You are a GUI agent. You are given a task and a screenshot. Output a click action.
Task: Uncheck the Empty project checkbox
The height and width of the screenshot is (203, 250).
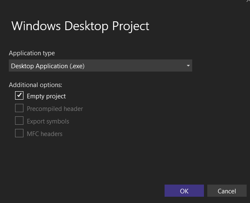click(19, 95)
